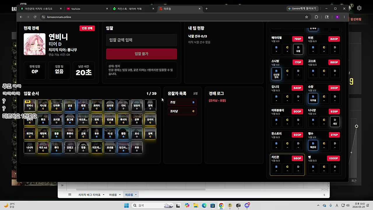Open the all-sheets hamburger menu icon
Viewport: 373px width, 210px height.
(70, 195)
